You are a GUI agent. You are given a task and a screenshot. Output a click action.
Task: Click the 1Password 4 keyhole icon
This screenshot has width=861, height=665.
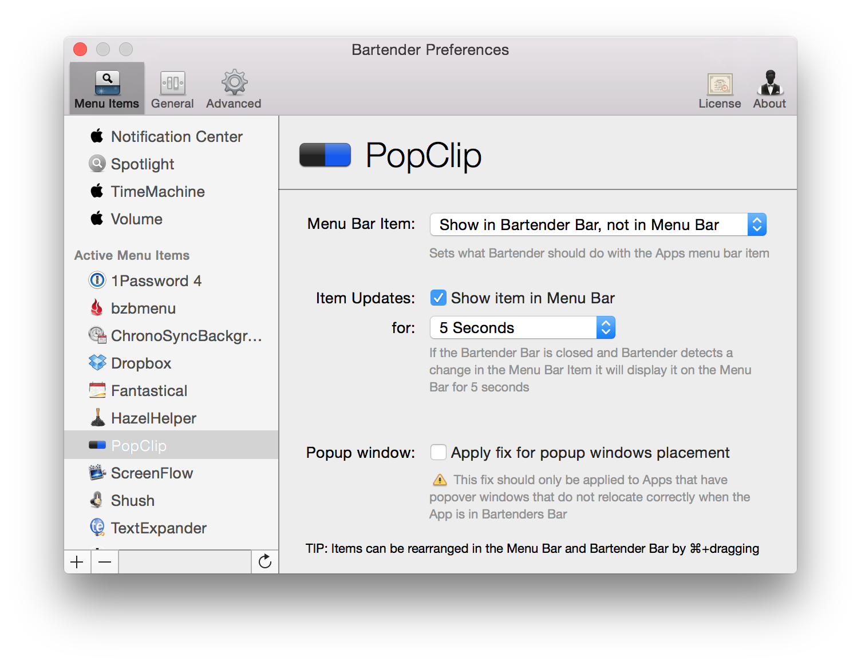pos(97,280)
